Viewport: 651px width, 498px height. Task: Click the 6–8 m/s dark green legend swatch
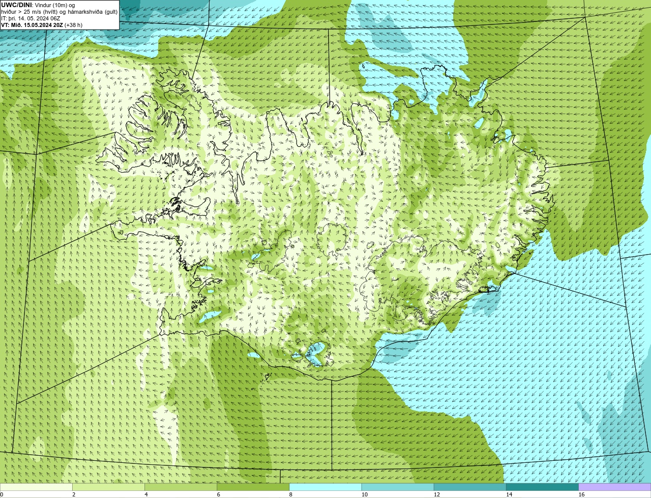coord(253,487)
